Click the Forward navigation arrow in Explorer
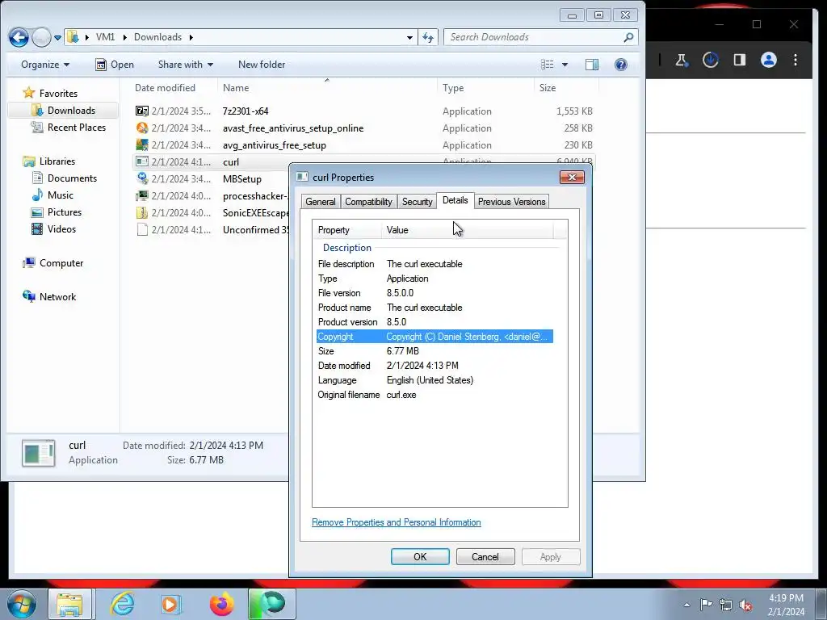The height and width of the screenshot is (620, 827). [41, 37]
